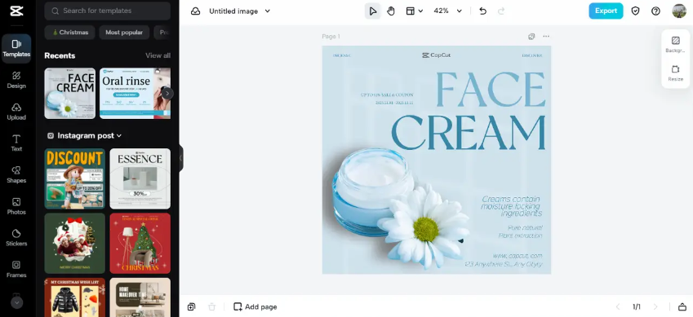Click the Add page button

255,307
